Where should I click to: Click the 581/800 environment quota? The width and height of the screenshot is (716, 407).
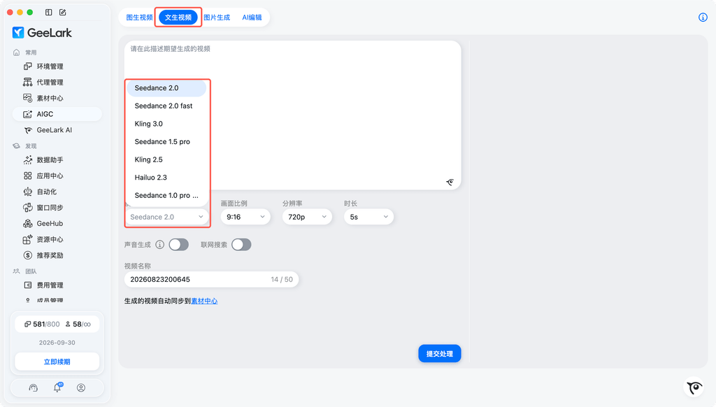point(42,324)
